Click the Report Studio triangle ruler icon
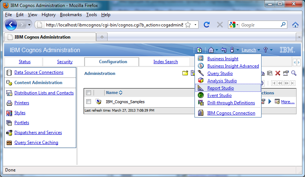The width and height of the screenshot is (305, 177). 200,88
